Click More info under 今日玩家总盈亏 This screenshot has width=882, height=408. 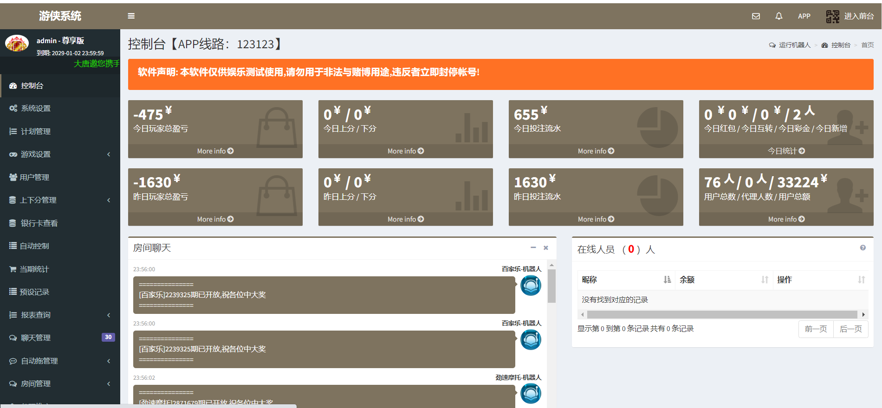pos(215,151)
